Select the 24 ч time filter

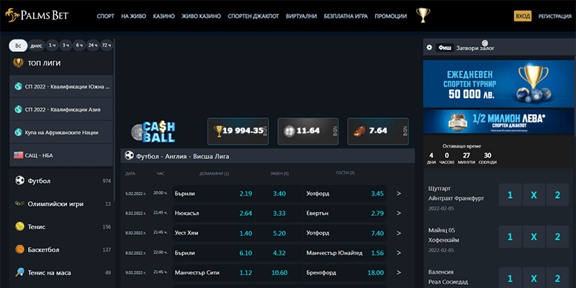pyautogui.click(x=93, y=45)
